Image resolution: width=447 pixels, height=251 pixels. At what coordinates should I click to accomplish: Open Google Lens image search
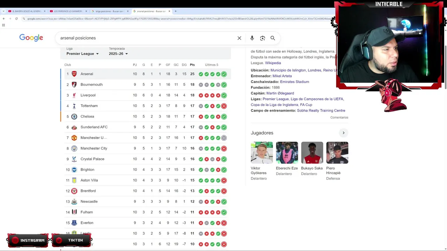coord(263,38)
